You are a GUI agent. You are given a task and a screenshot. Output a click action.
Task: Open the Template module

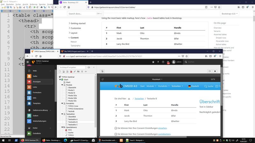coord(40,103)
